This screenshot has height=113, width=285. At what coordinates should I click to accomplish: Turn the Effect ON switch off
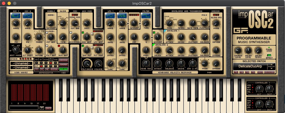click(269, 55)
